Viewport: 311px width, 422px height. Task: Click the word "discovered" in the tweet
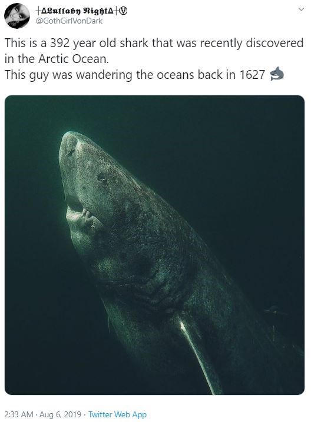274,43
